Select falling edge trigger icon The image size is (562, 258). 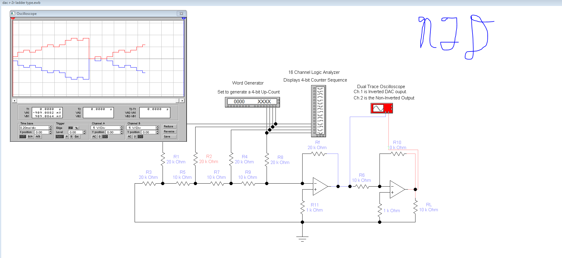coord(77,128)
